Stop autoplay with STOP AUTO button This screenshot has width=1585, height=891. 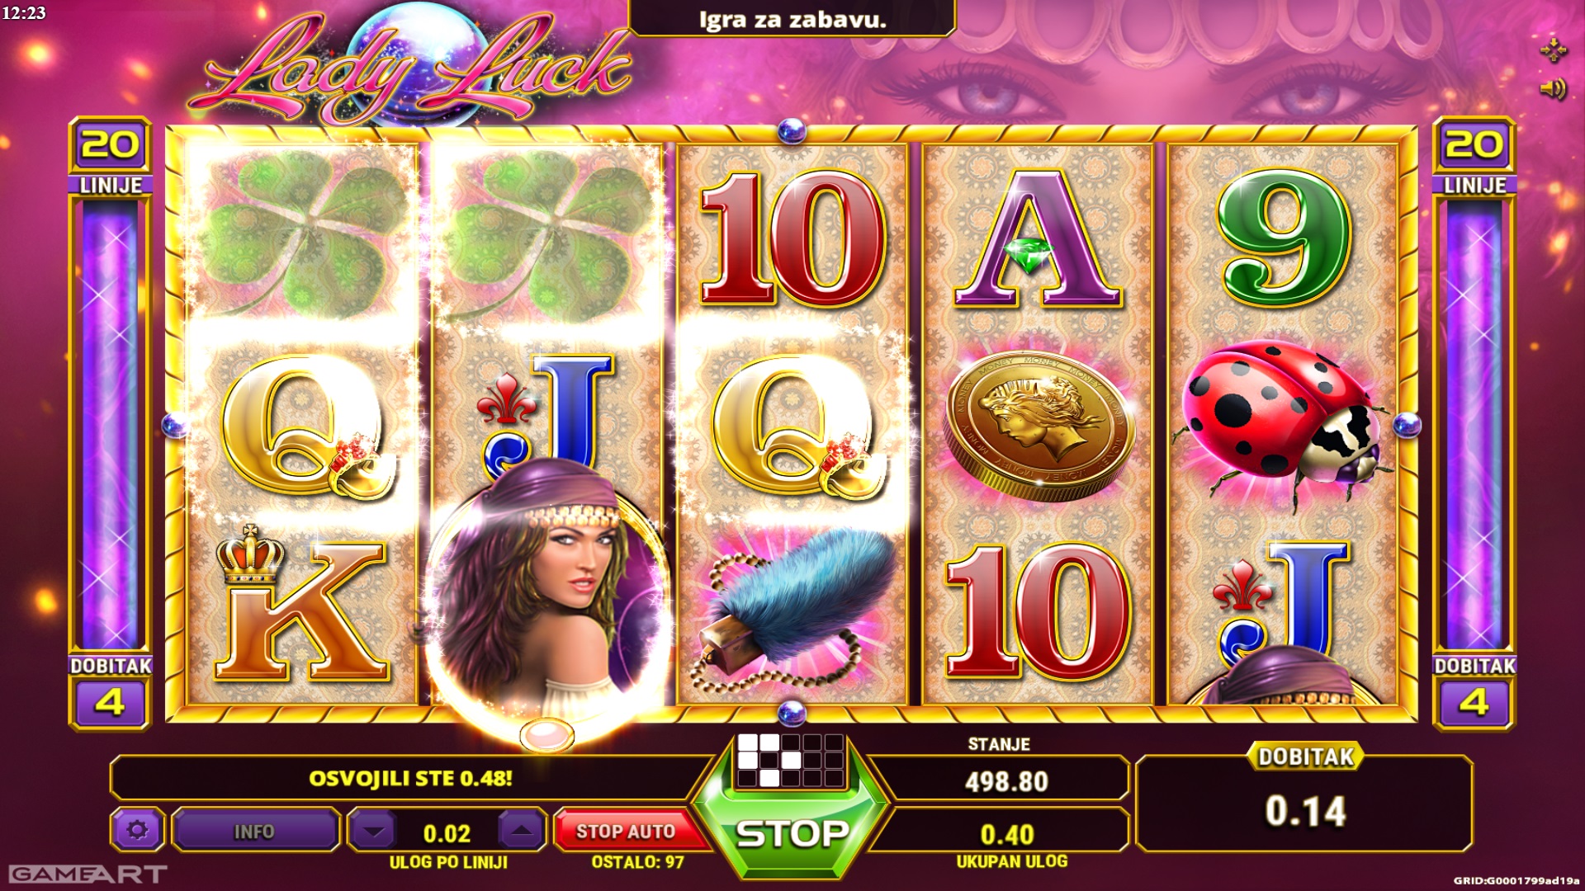pyautogui.click(x=626, y=831)
